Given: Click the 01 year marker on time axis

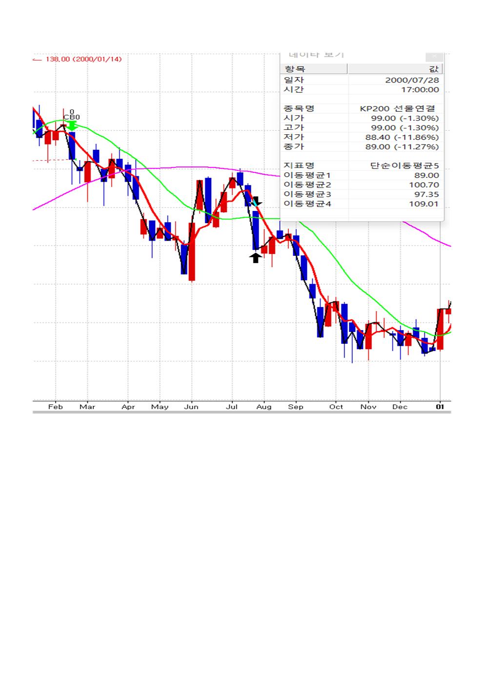Looking at the screenshot, I should [440, 407].
